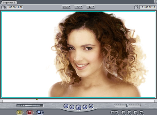This screenshot has height=115, width=157.
Task: Open the playhead sync pop-up menu
Action: (78, 7)
